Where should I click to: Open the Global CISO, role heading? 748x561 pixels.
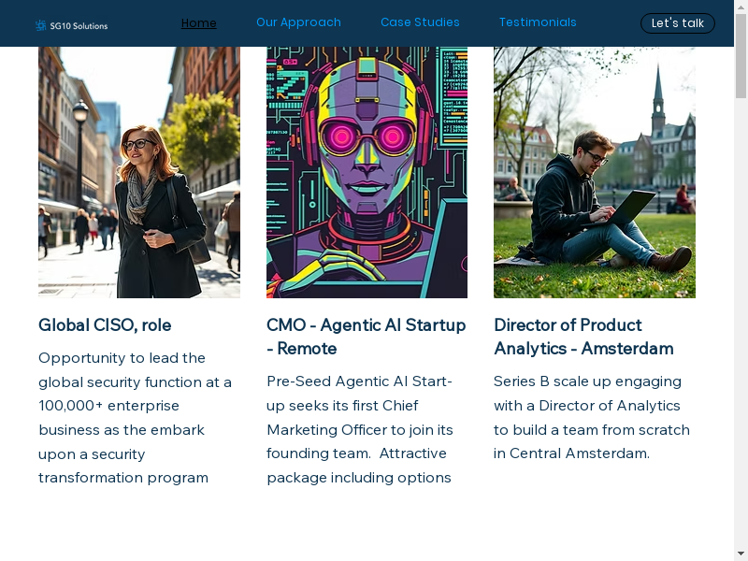105,325
